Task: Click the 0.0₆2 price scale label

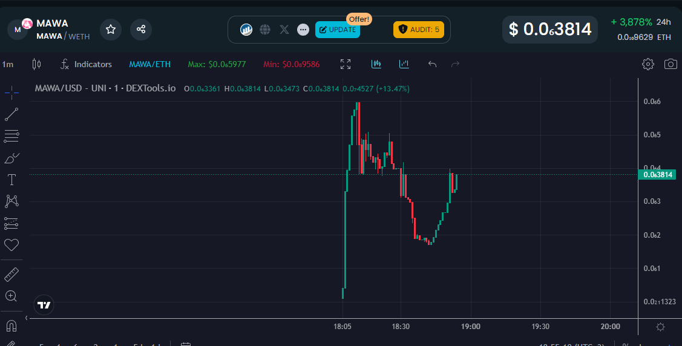Action: tap(652, 235)
